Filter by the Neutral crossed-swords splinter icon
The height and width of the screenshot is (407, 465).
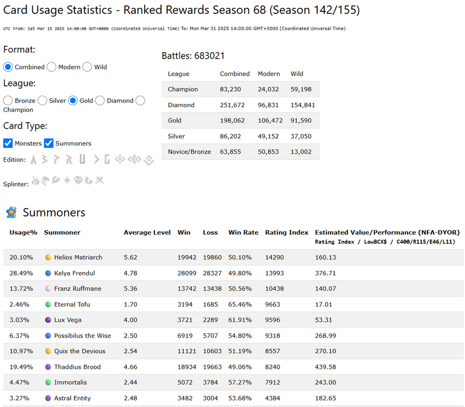[100, 180]
